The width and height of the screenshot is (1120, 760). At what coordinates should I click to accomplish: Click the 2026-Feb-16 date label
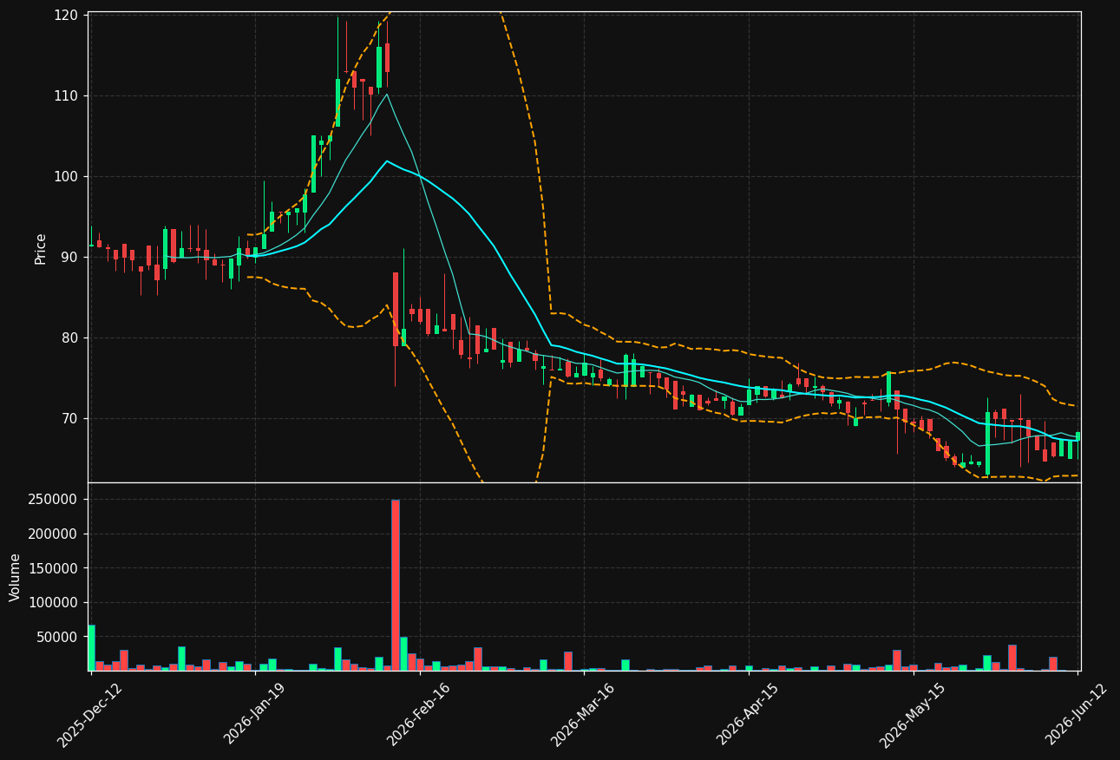[418, 714]
